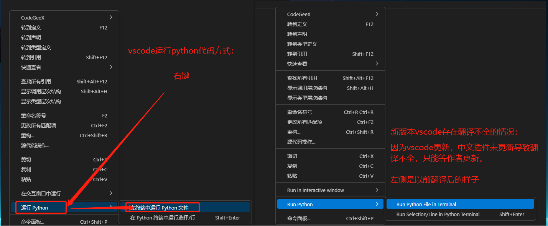Choose 更改所有匹配项 in menu containing Run Python
The image size is (548, 226).
coord(330,122)
